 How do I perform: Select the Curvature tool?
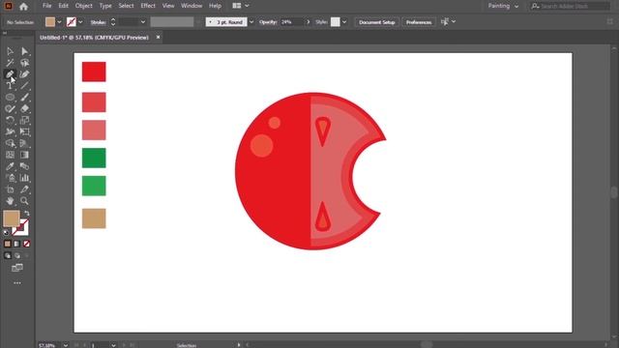pos(24,74)
